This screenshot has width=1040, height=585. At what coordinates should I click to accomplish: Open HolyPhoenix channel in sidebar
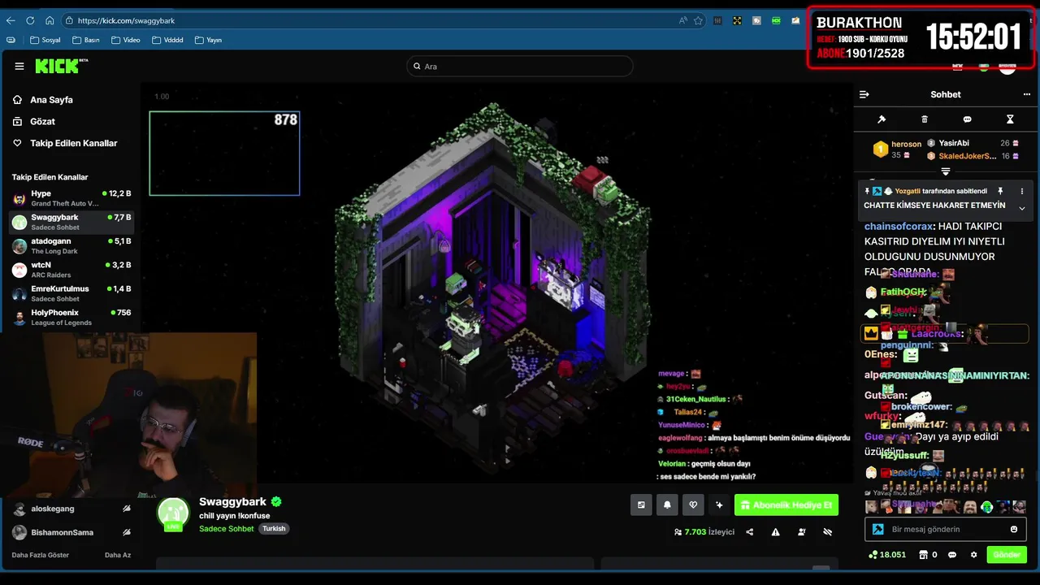71,317
